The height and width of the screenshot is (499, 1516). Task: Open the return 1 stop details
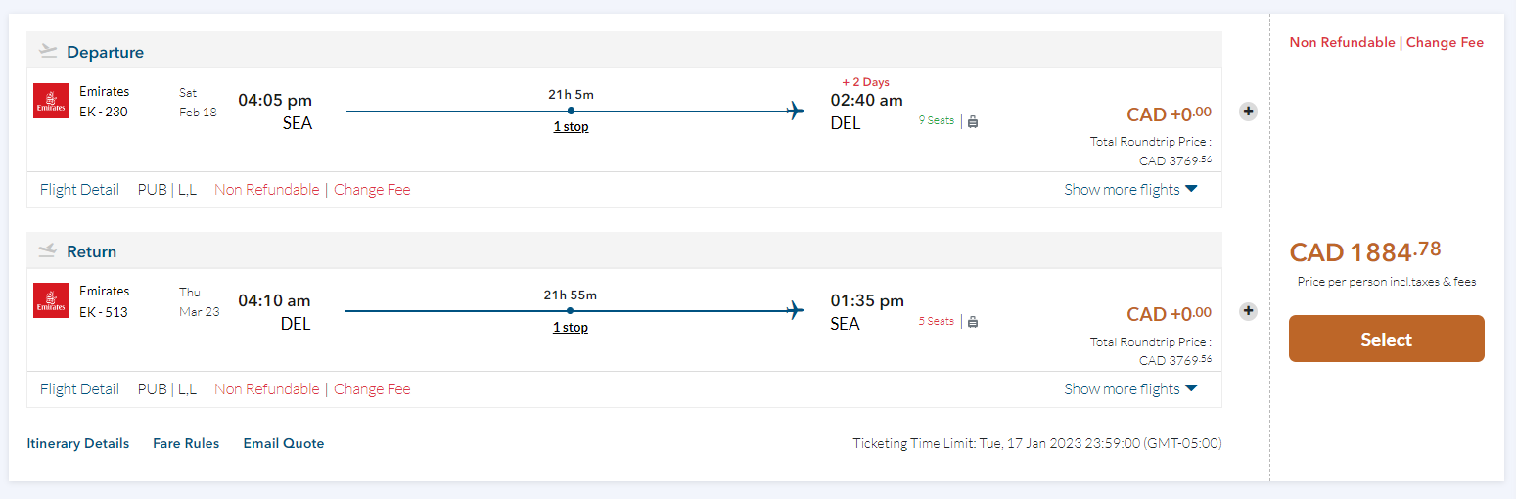tap(571, 327)
